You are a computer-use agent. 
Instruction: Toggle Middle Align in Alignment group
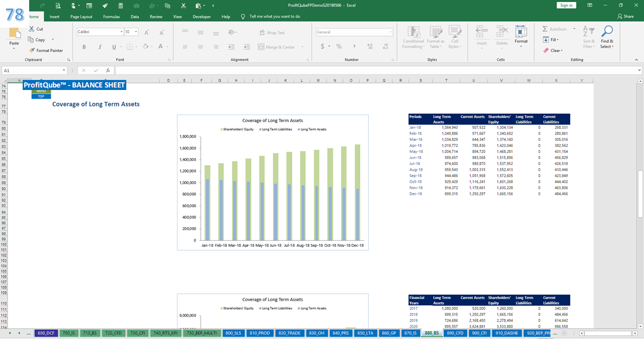pyautogui.click(x=200, y=32)
